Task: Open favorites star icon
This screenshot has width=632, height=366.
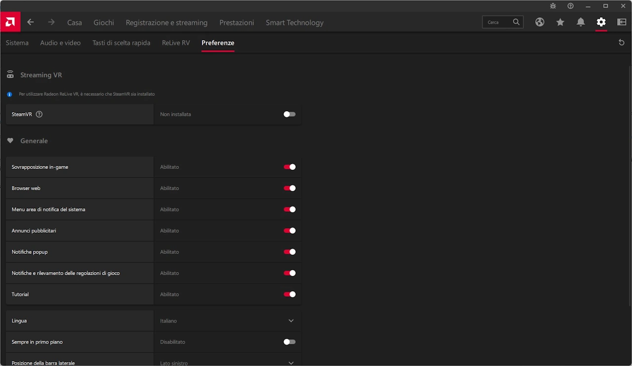Action: 560,22
